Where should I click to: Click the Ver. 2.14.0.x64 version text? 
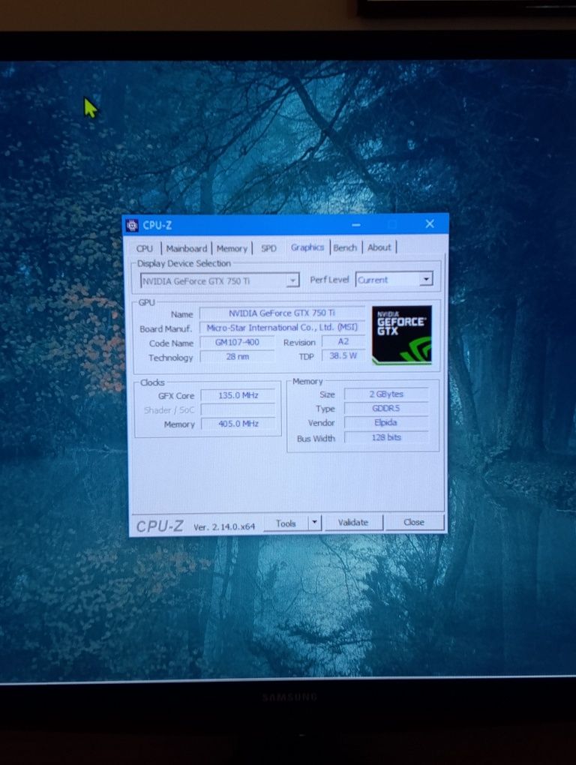224,527
